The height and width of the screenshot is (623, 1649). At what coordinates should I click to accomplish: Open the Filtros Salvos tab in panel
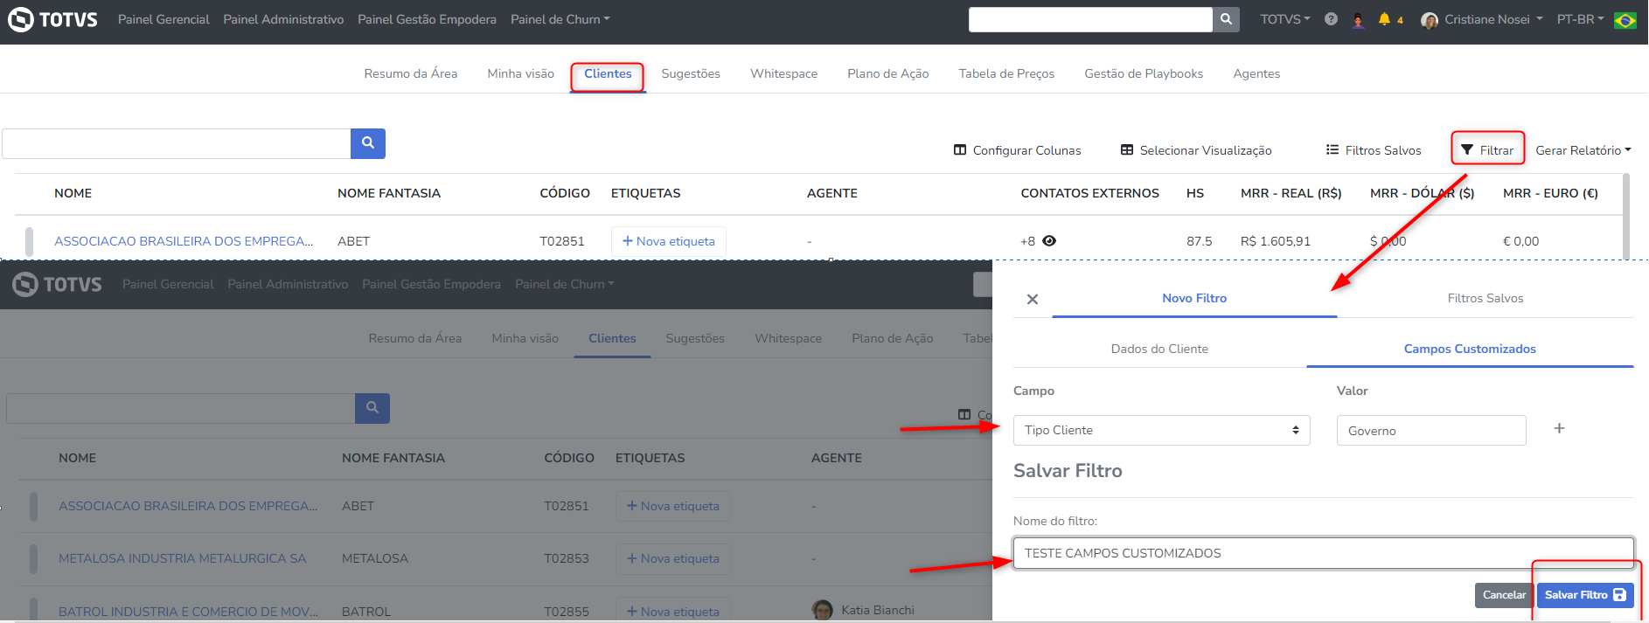click(1485, 298)
